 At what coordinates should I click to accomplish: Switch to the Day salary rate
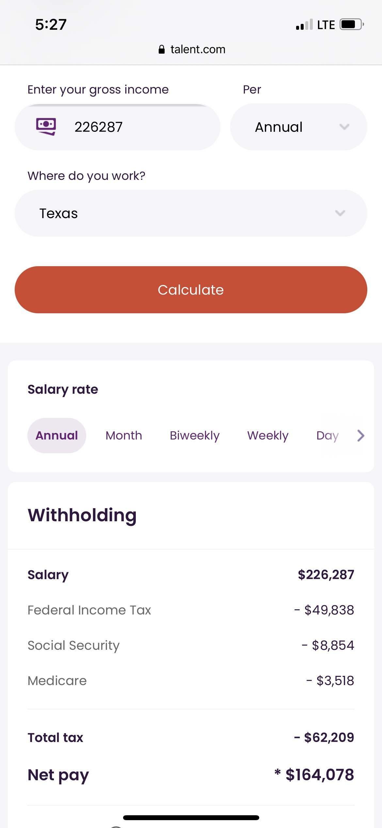(x=327, y=435)
